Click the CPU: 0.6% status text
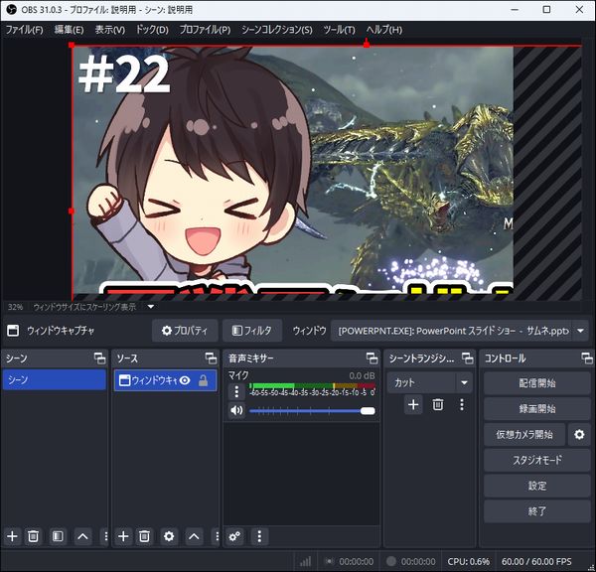Viewport: 596px width, 572px height. coord(468,561)
